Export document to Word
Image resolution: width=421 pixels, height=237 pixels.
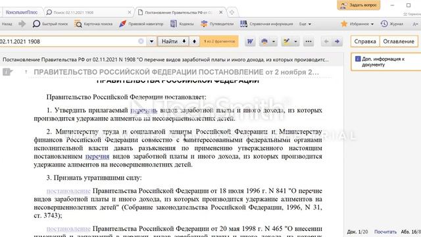(x=250, y=41)
